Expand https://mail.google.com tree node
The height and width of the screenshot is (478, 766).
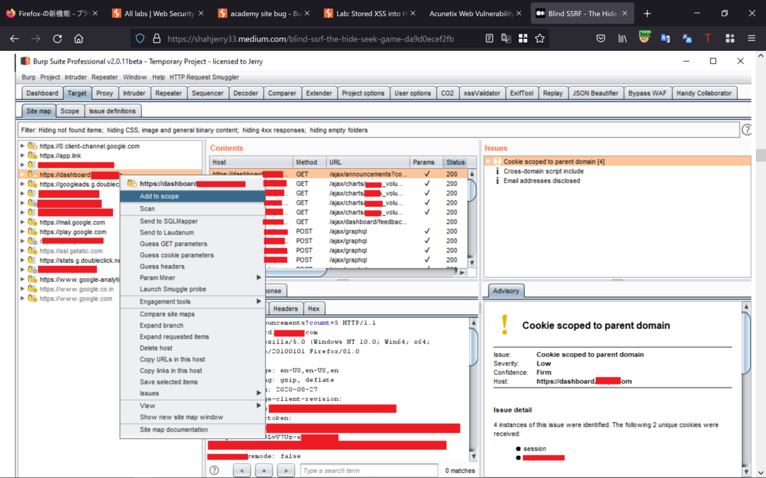click(x=22, y=222)
